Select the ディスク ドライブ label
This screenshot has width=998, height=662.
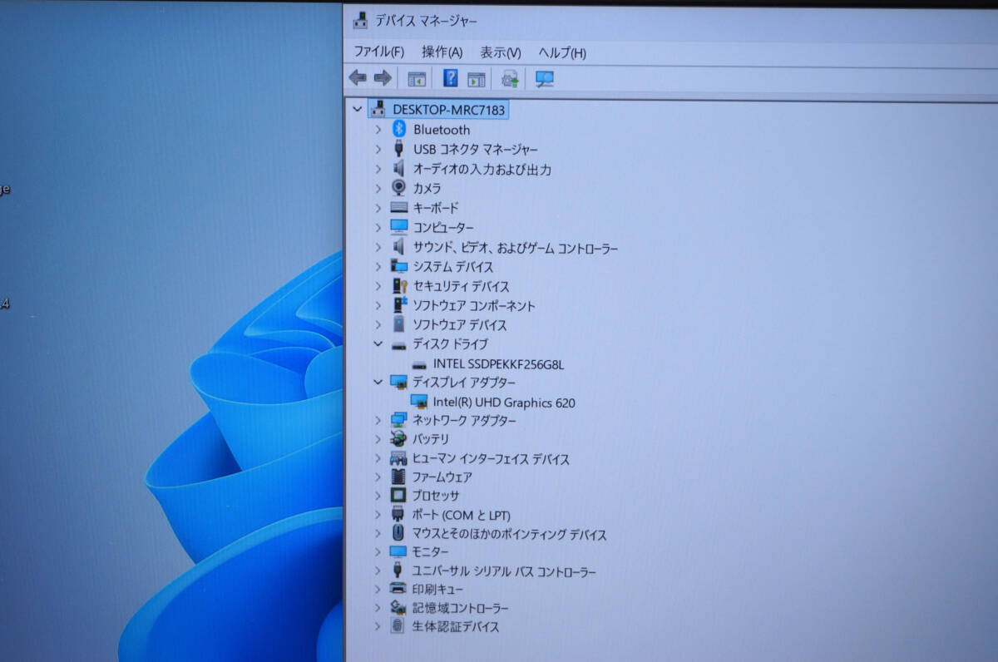click(x=450, y=343)
